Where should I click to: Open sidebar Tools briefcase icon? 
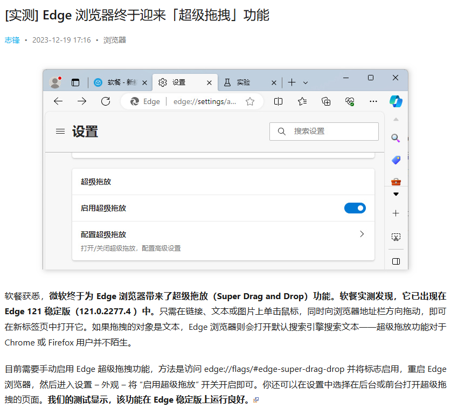tap(396, 182)
